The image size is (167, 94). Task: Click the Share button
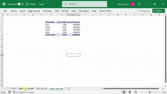[x=157, y=11]
